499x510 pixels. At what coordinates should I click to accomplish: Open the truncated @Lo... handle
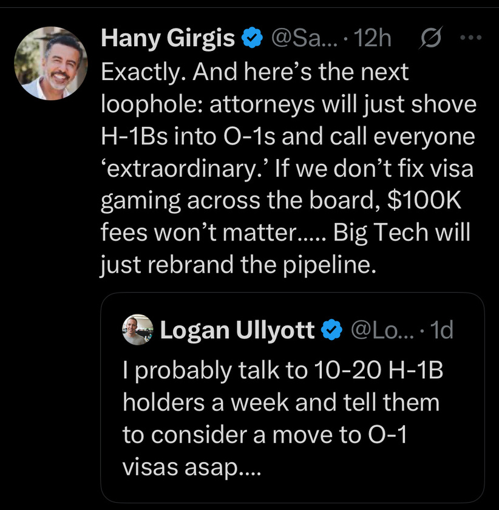coord(375,330)
